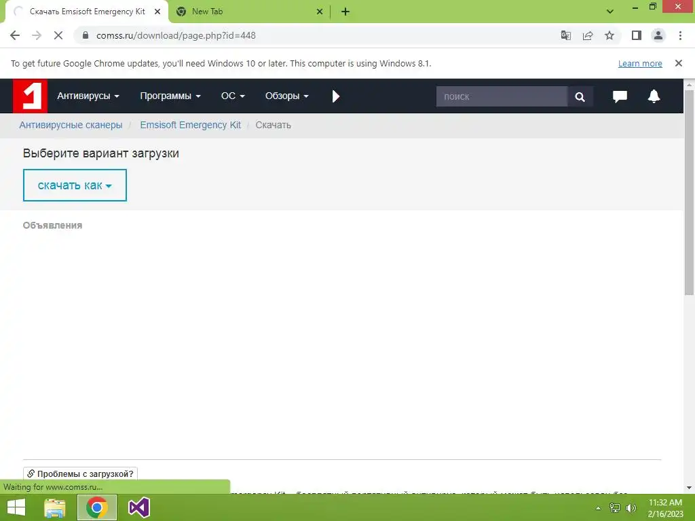695x521 pixels.
Task: Bookmark this tab with the star
Action: point(609,35)
